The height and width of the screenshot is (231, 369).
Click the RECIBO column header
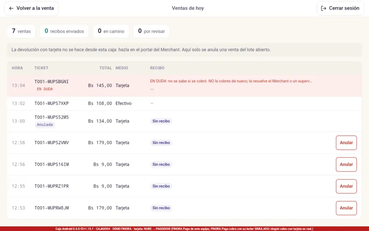pos(157,68)
